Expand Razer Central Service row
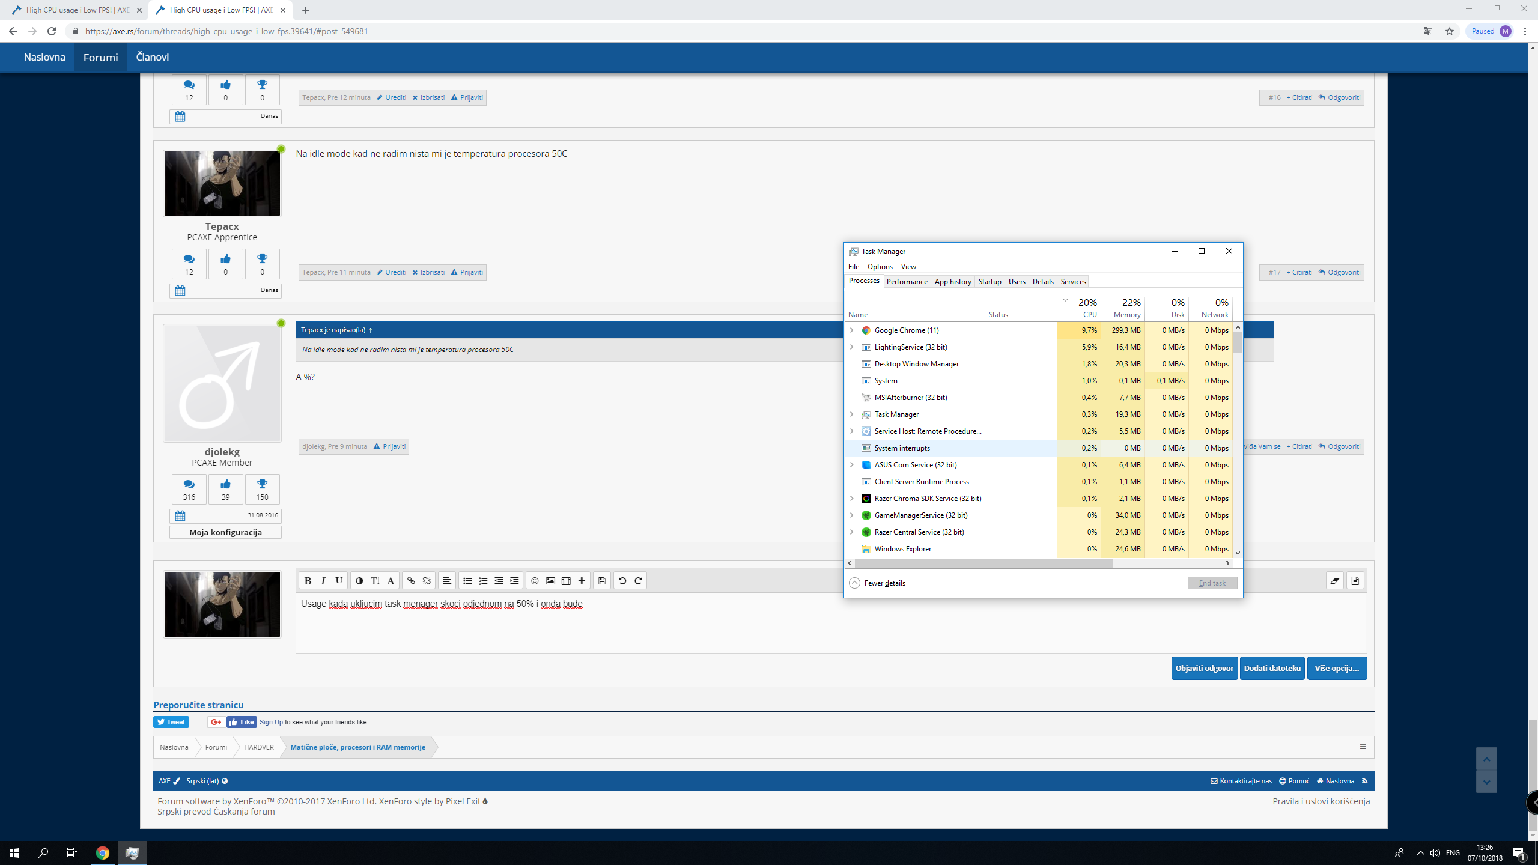 pos(851,532)
